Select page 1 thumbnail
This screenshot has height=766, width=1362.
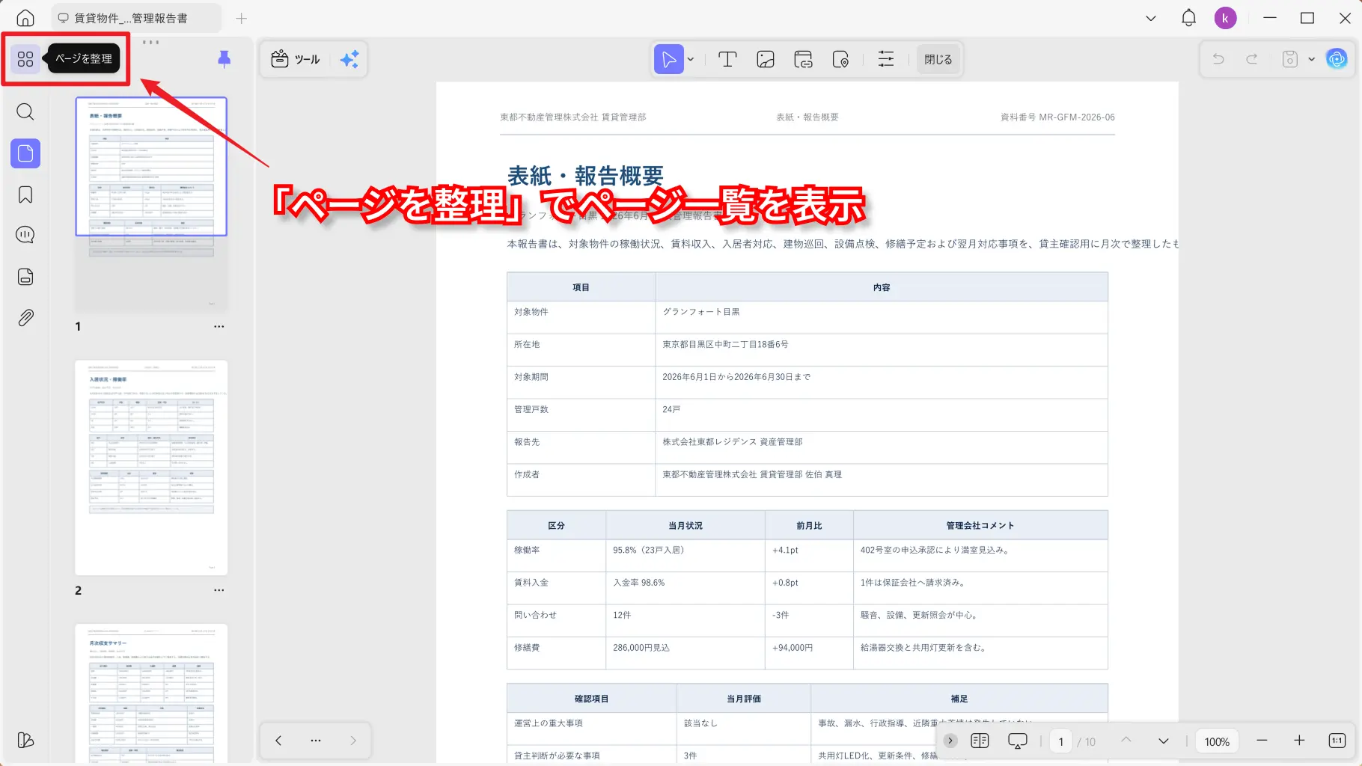[x=151, y=204]
